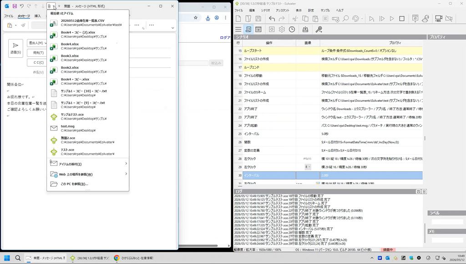This screenshot has width=466, height=264.
Task: Click the 宛先(T) recipient button
Action: (37, 53)
